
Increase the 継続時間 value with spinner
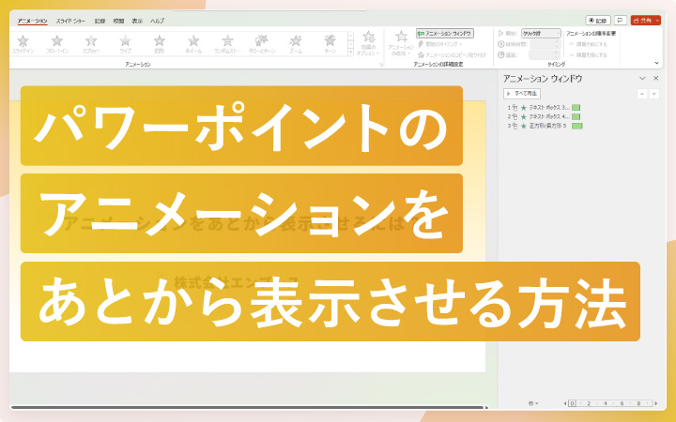(x=557, y=42)
